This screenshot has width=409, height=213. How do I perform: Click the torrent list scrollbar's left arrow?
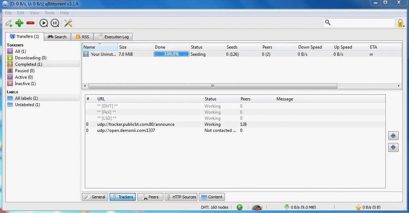pyautogui.click(x=85, y=86)
